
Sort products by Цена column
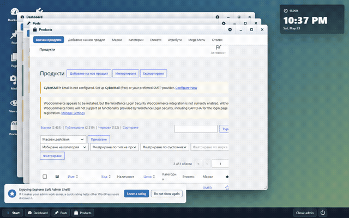pyautogui.click(x=149, y=177)
